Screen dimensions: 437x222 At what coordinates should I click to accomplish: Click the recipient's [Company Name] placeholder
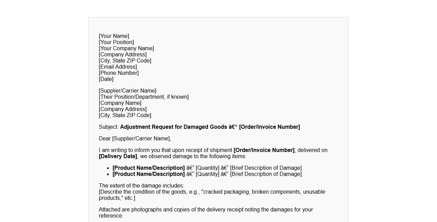point(120,103)
